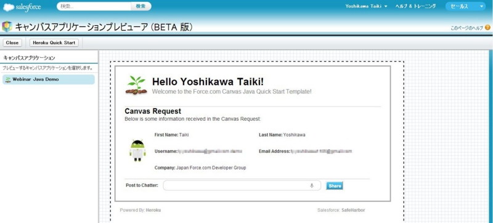Open ヘルプ & トレーニング link
This screenshot has width=493, height=223.
415,6
